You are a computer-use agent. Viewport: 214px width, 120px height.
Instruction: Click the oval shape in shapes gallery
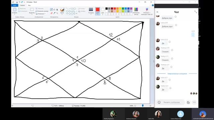(x=72, y=9)
